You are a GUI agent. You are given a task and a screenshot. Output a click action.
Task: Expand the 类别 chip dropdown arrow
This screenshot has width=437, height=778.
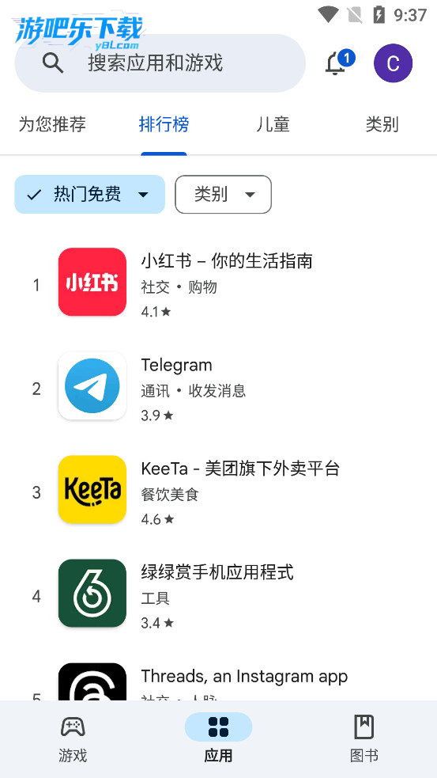pos(251,195)
